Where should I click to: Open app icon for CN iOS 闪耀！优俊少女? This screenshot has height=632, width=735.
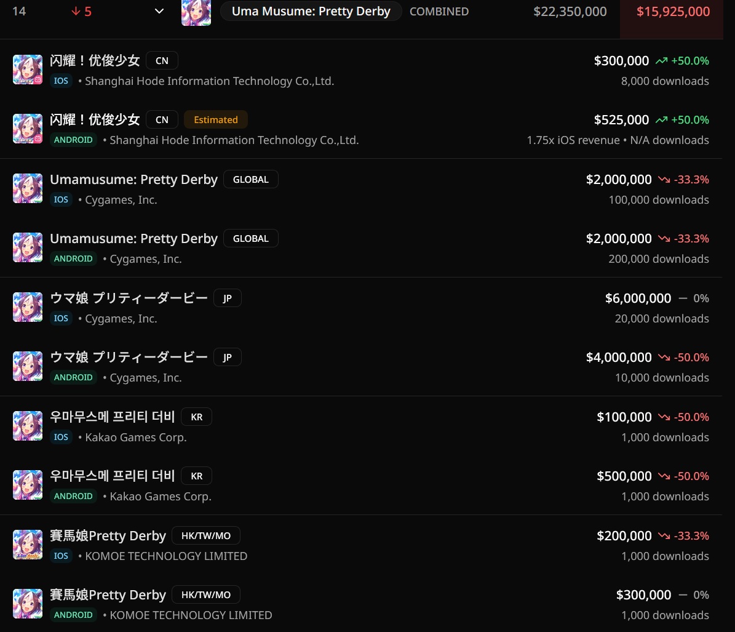click(x=28, y=70)
